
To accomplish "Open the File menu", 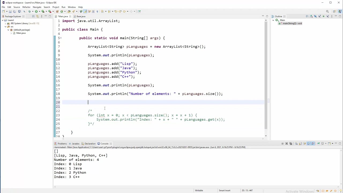I will click(x=3, y=7).
